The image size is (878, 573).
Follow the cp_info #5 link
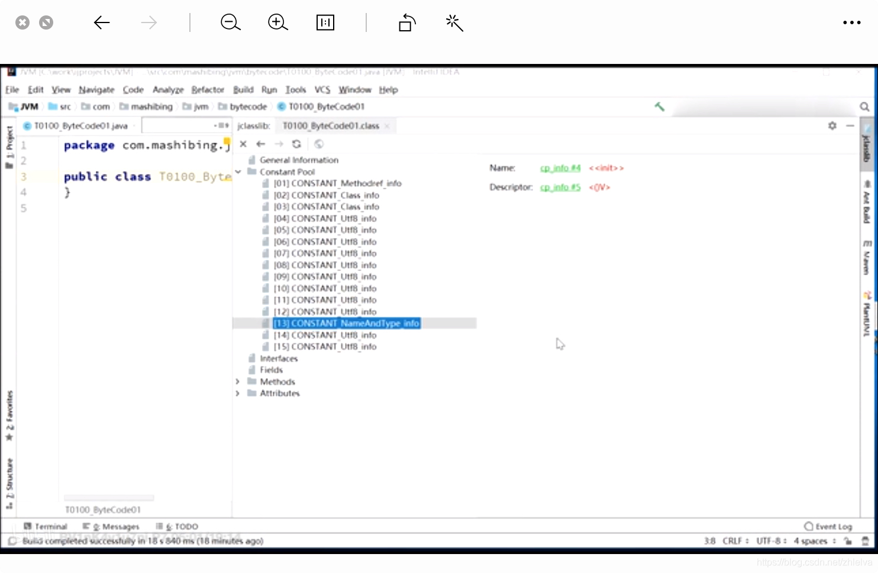pos(560,187)
